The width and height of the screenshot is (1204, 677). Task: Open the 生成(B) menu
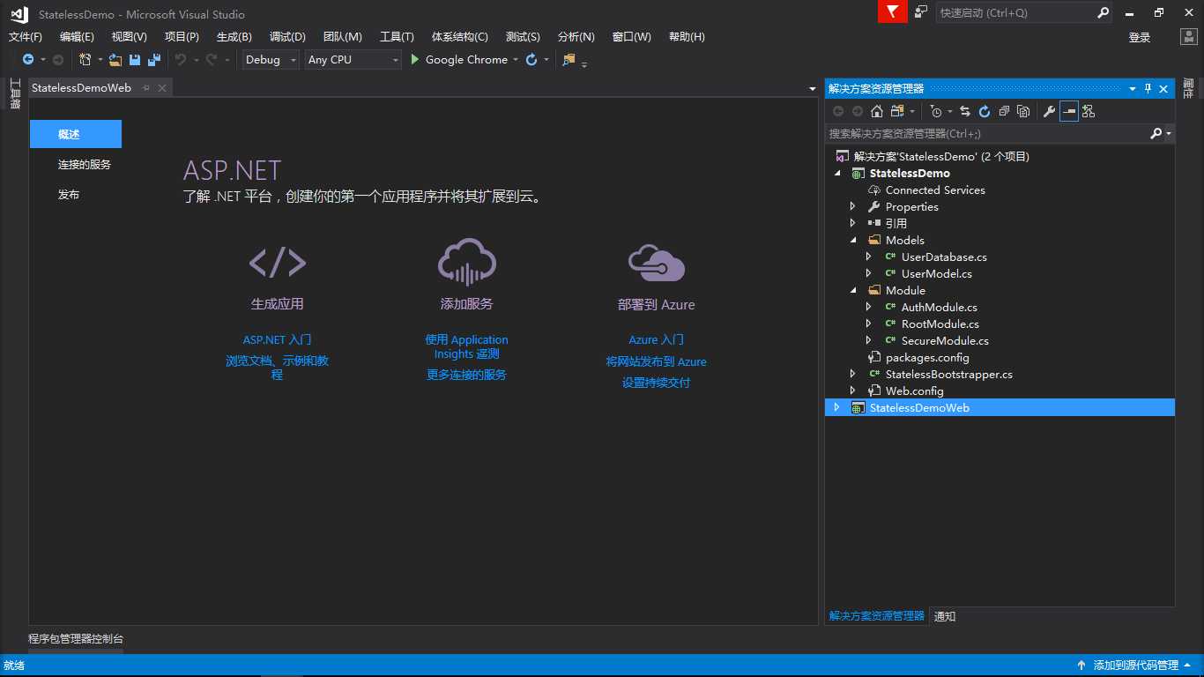tap(234, 37)
